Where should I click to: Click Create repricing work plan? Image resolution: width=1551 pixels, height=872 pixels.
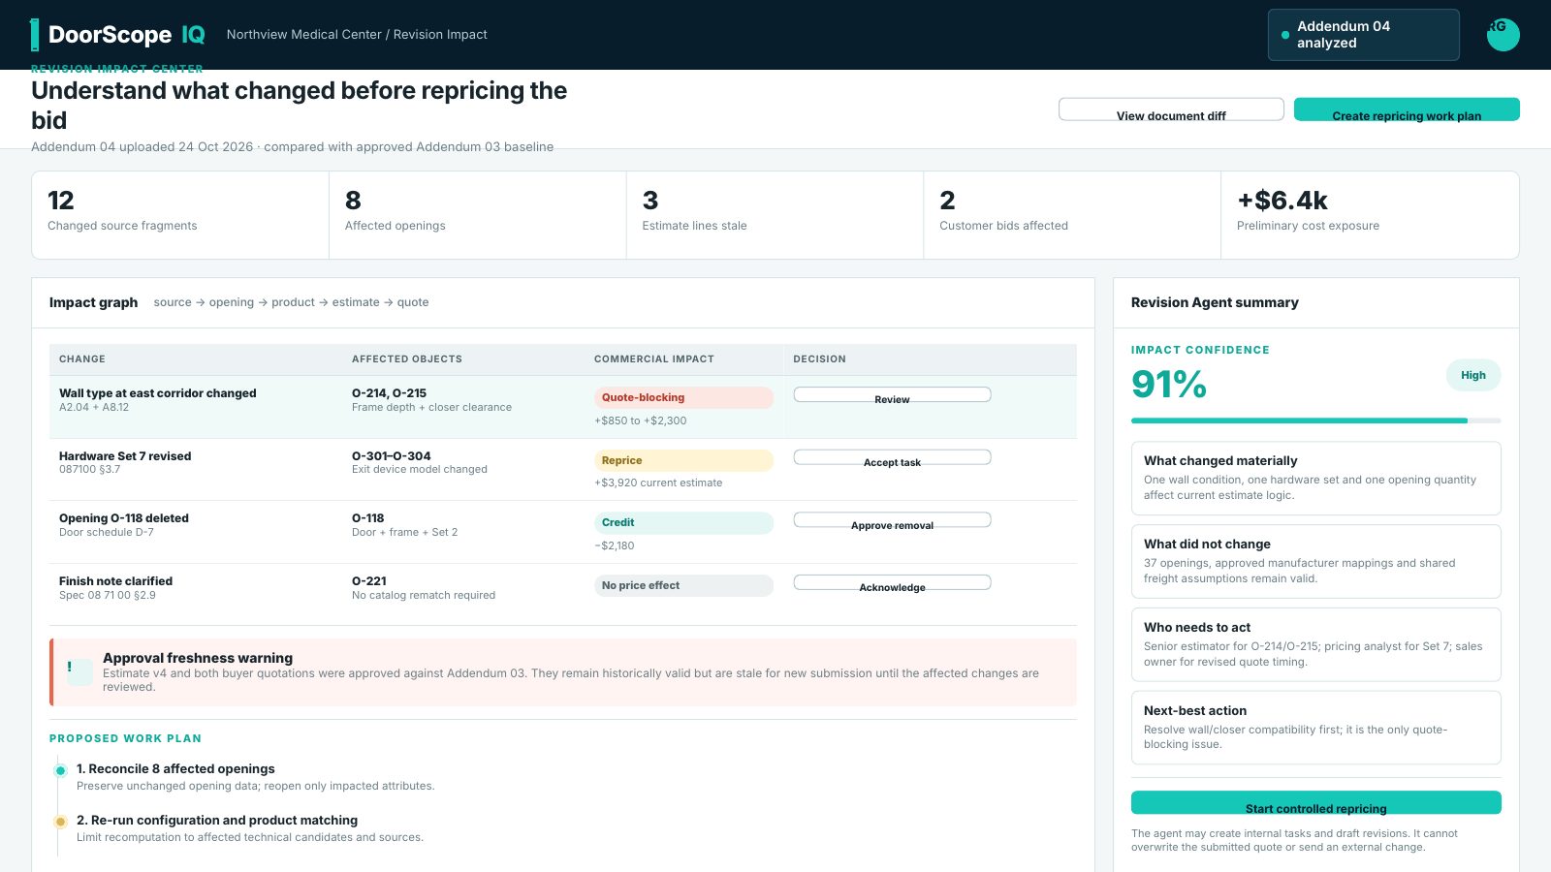point(1407,109)
